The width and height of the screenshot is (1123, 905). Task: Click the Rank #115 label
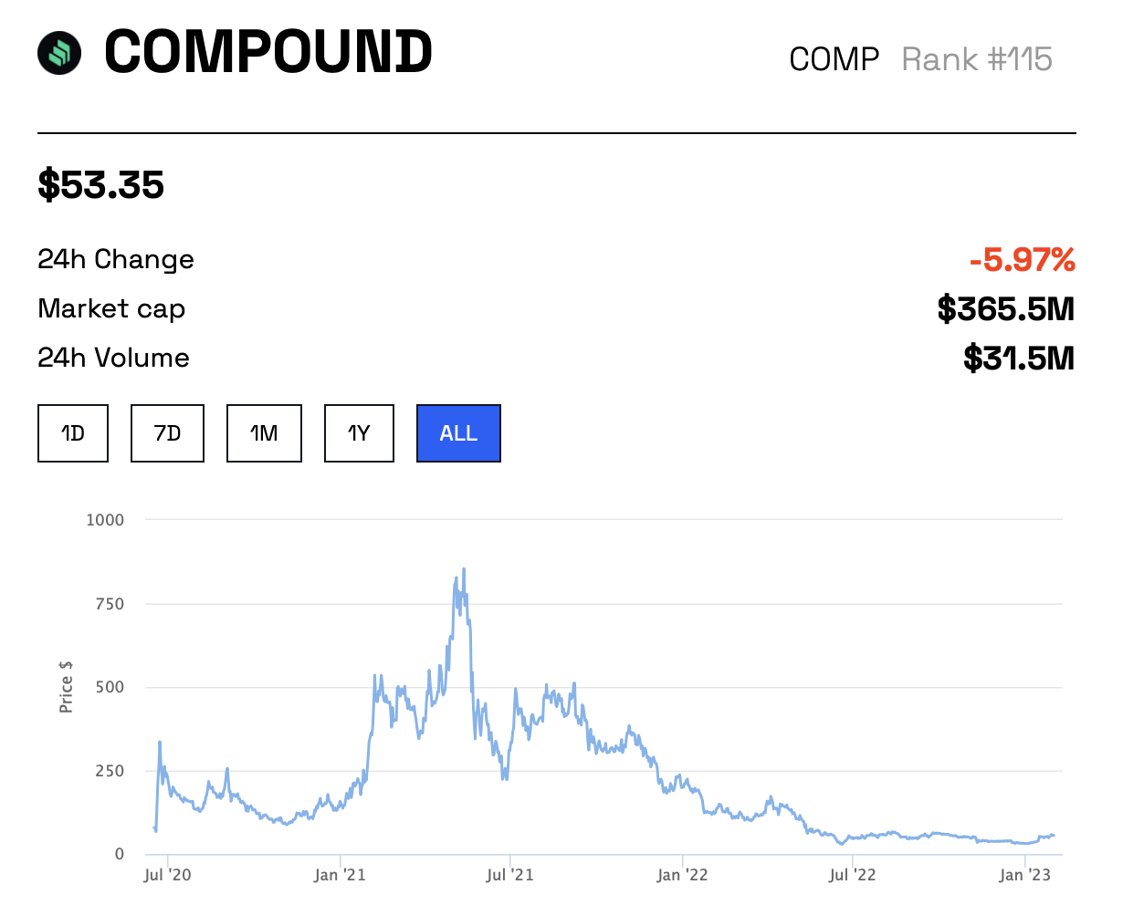pos(977,59)
